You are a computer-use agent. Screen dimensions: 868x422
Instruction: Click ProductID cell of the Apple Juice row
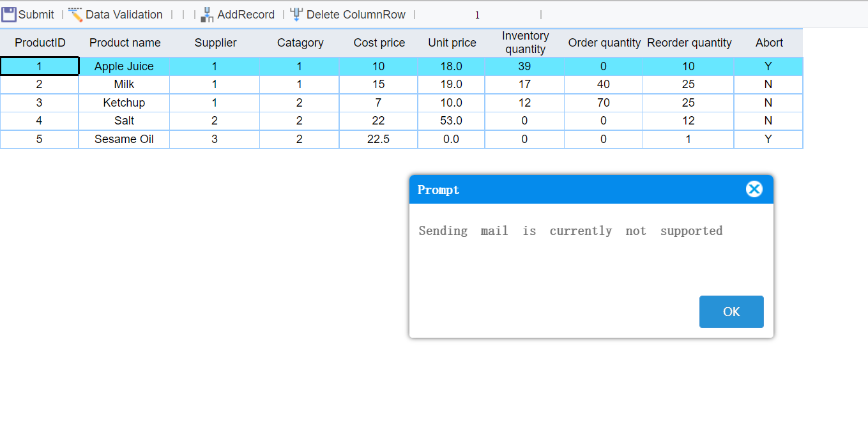pyautogui.click(x=40, y=66)
